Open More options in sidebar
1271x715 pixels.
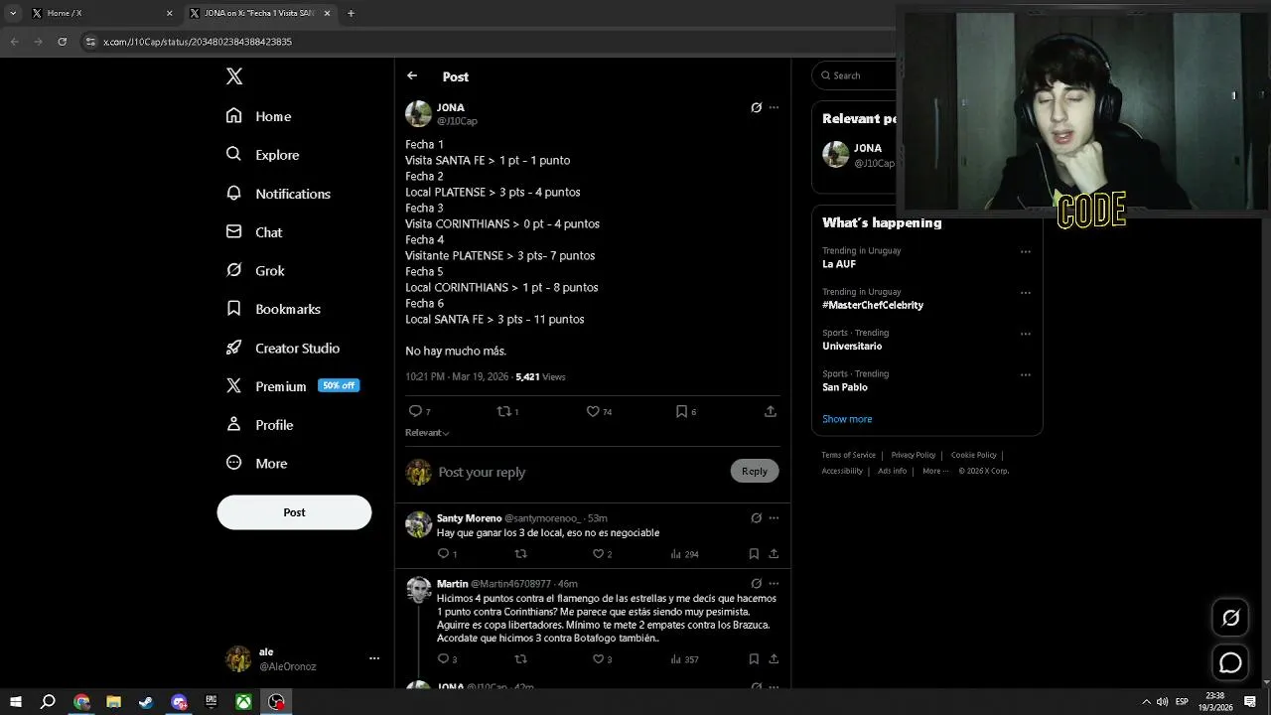(257, 463)
